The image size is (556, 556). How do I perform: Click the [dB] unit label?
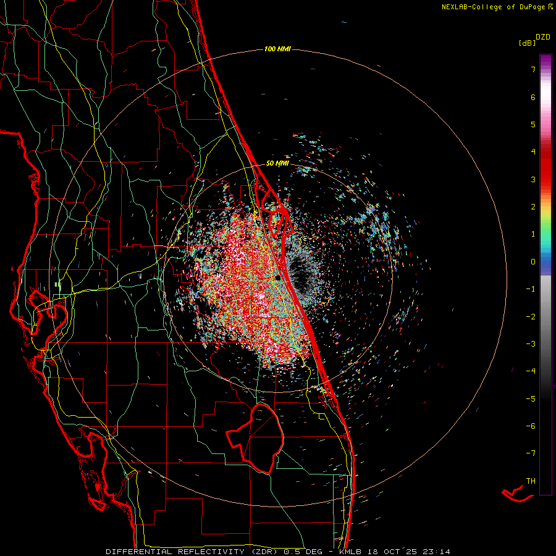tap(527, 43)
